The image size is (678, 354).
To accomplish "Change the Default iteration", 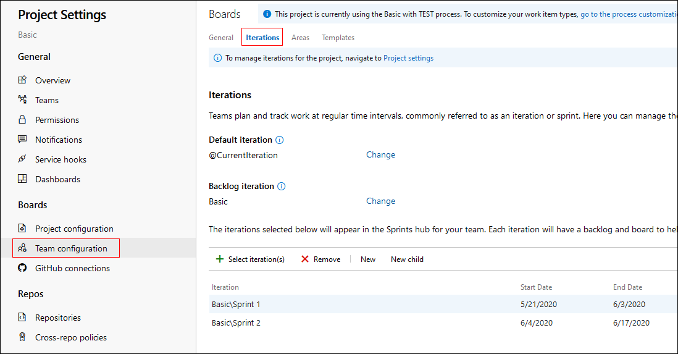I will 380,154.
